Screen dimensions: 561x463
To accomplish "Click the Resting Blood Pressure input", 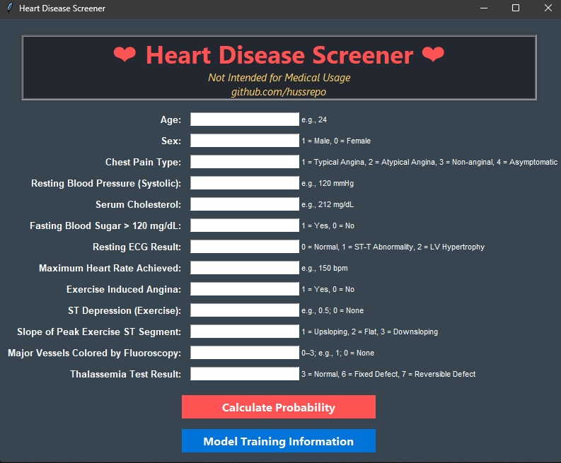I will point(245,183).
